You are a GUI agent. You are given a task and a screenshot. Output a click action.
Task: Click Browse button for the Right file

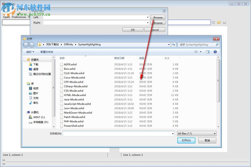(158, 23)
